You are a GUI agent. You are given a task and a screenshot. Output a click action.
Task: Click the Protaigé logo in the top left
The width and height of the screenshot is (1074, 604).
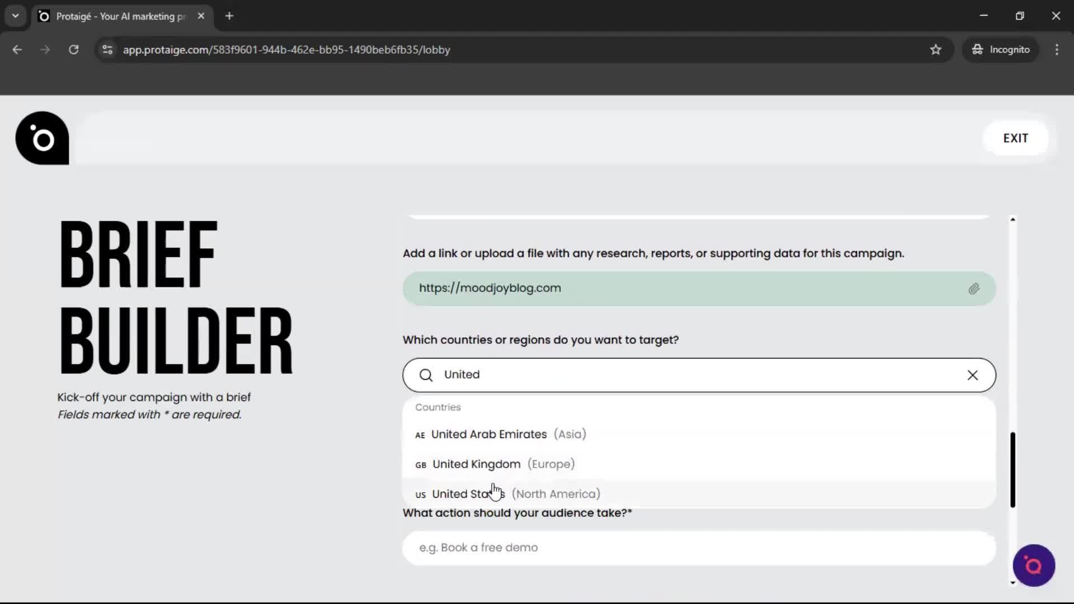[41, 138]
